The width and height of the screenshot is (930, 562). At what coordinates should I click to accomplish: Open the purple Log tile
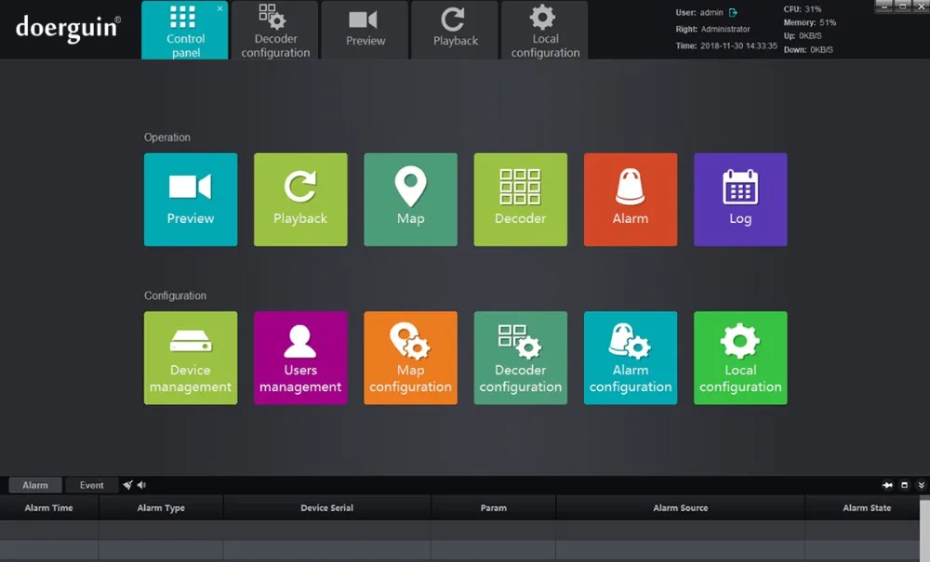point(740,200)
